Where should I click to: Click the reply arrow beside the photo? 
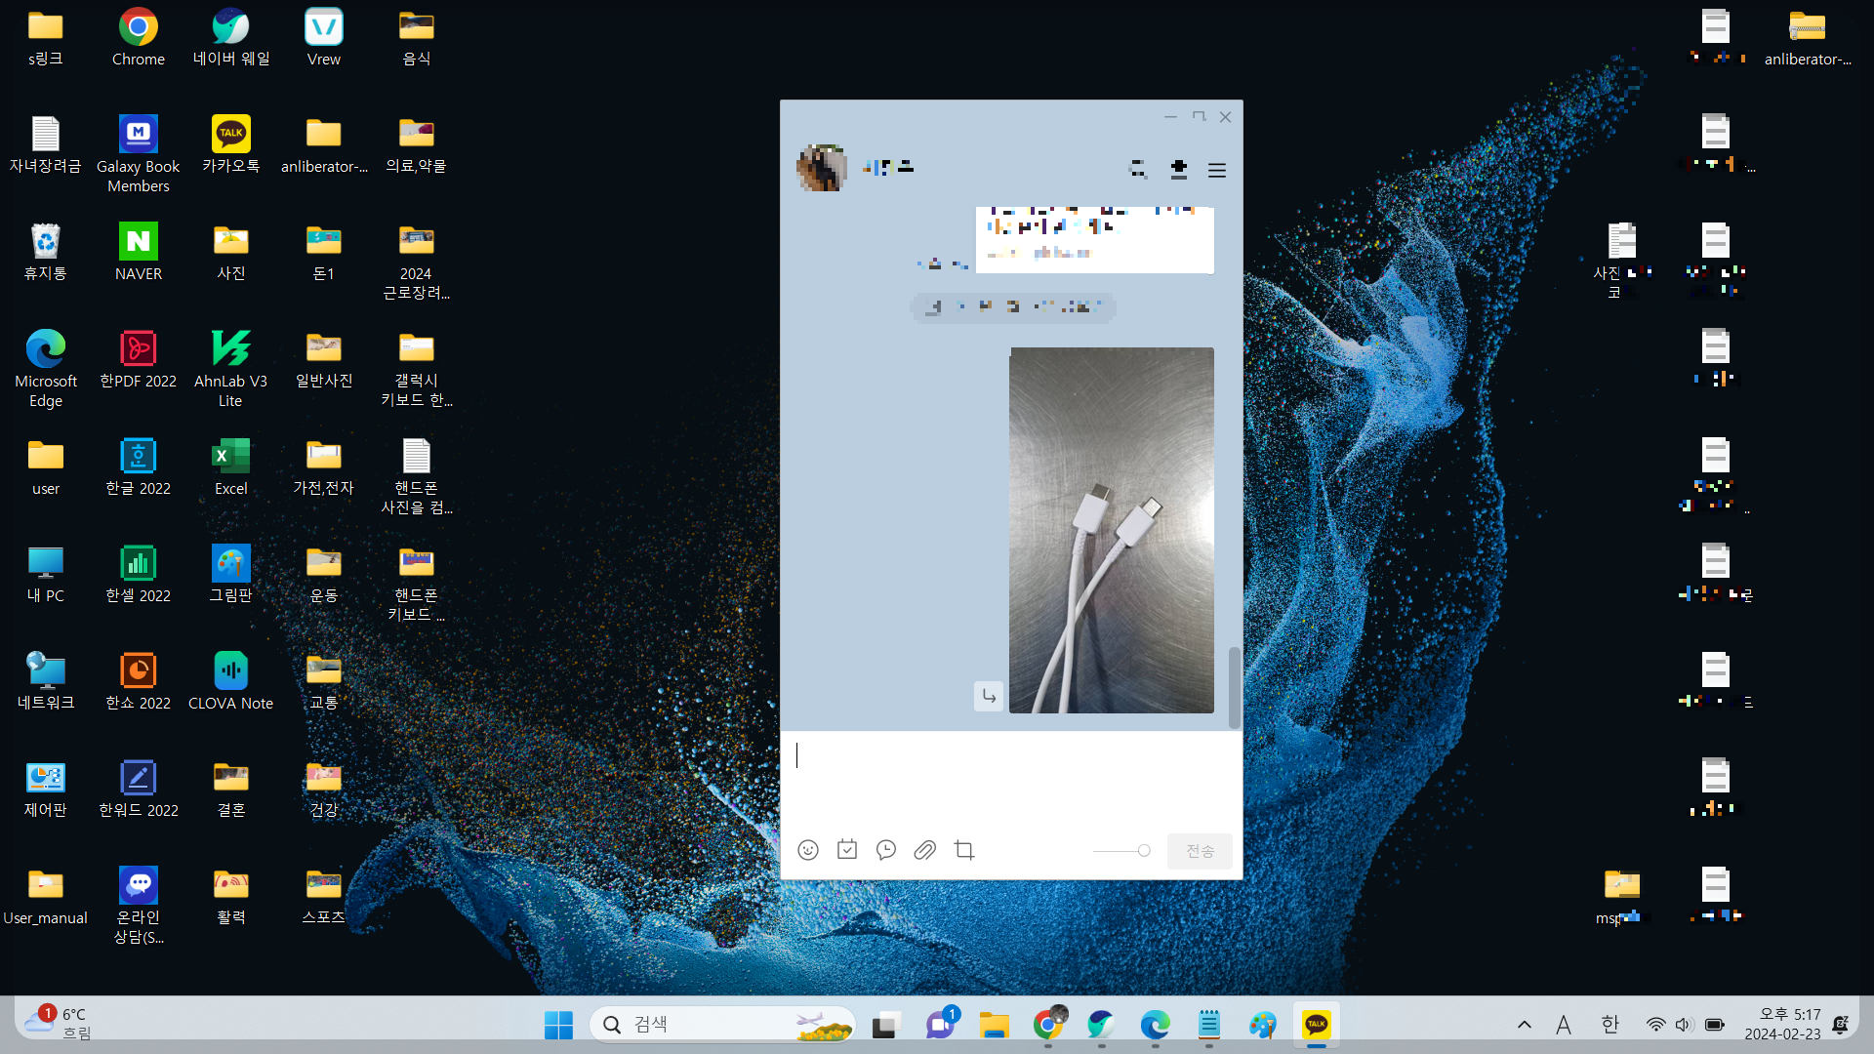pyautogui.click(x=989, y=696)
